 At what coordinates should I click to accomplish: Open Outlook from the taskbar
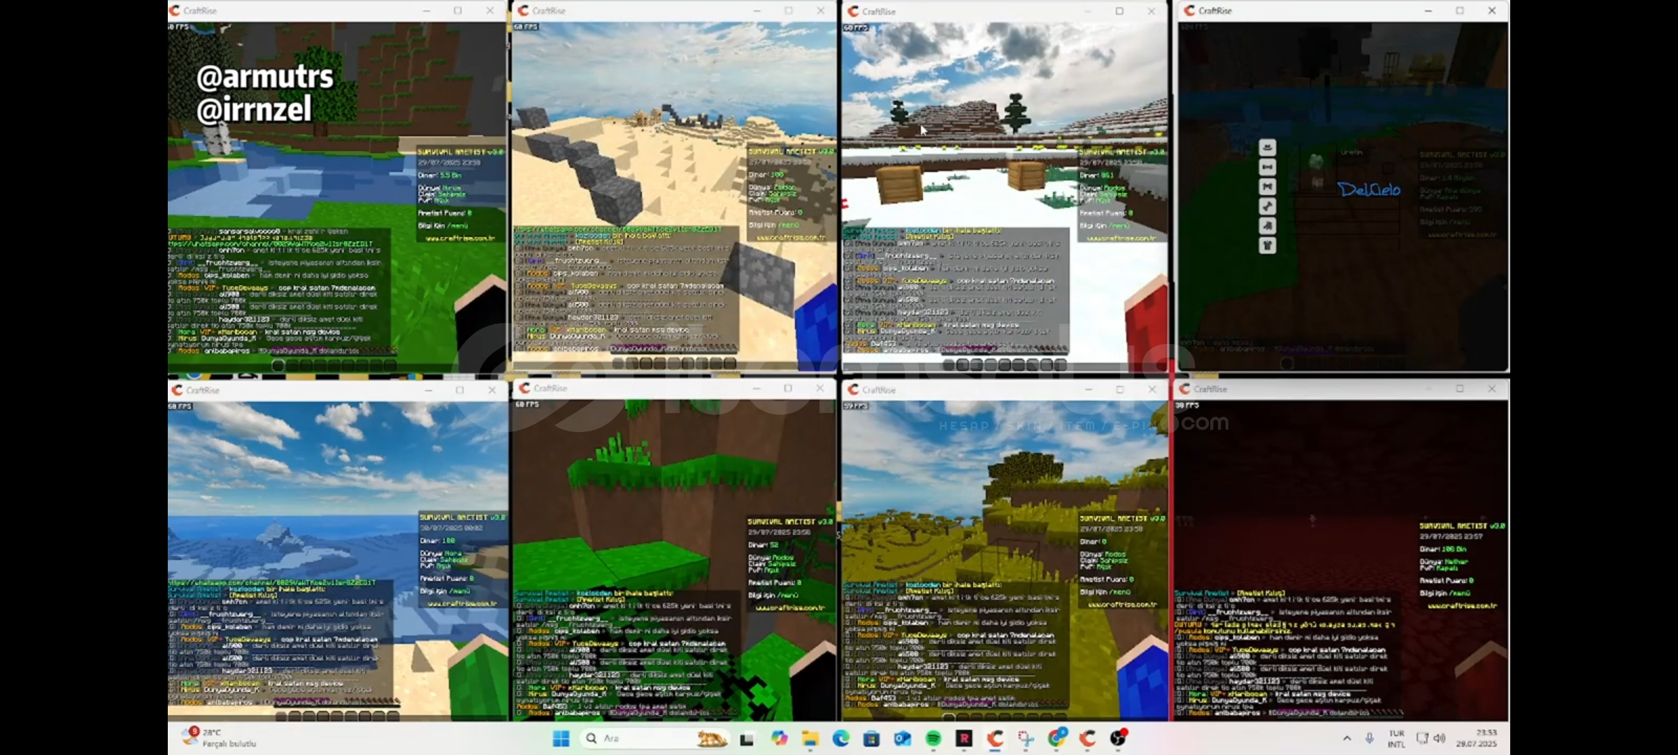902,738
